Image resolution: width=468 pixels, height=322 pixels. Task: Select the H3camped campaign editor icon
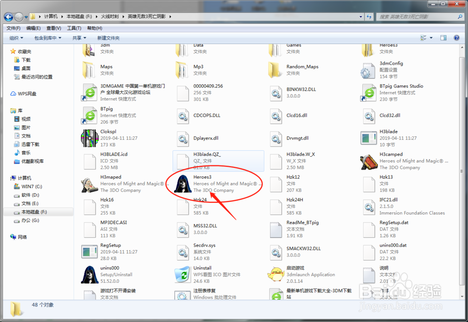pyautogui.click(x=369, y=161)
